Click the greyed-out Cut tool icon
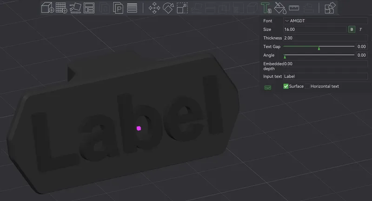 [x=210, y=8]
